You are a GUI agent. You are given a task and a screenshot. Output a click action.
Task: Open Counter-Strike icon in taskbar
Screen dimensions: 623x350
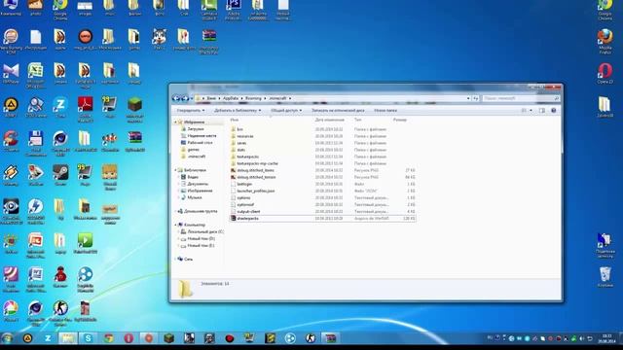click(x=311, y=338)
